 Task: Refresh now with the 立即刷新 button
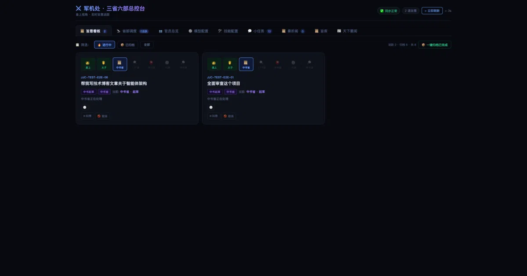point(432,11)
